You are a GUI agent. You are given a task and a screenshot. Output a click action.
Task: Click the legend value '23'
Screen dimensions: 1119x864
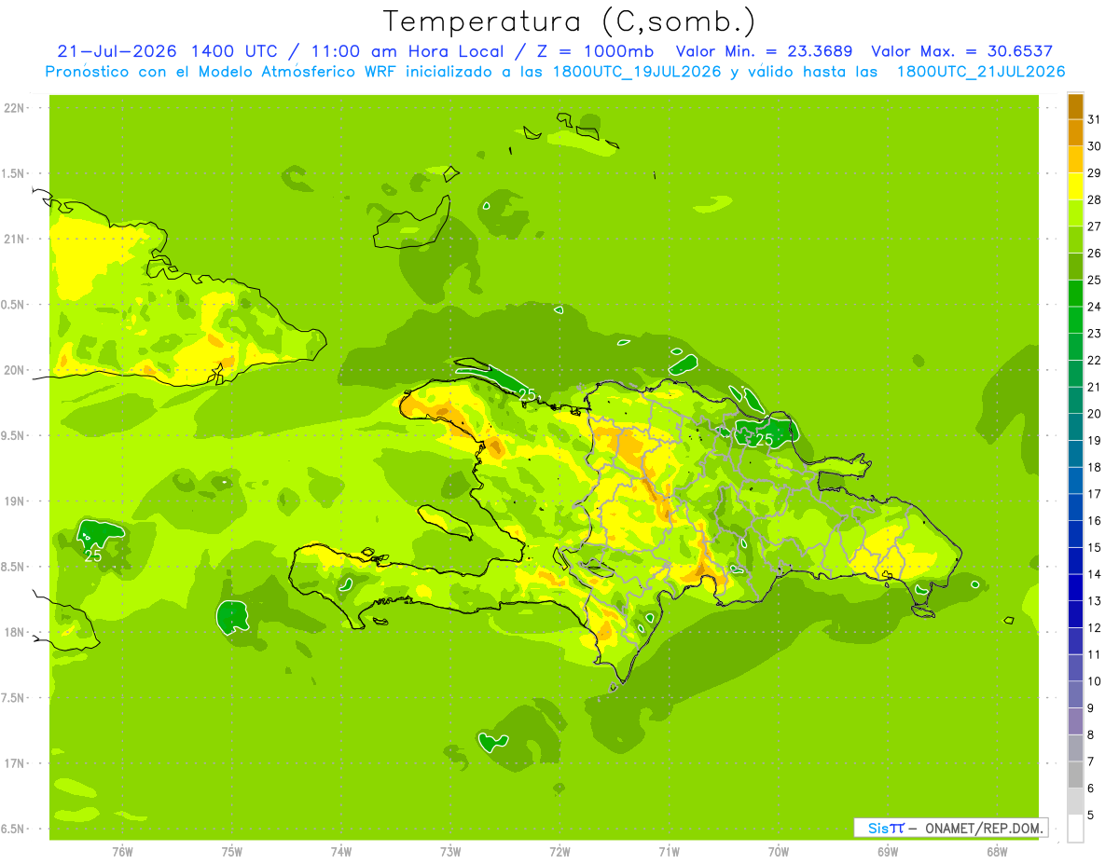[x=1095, y=333]
